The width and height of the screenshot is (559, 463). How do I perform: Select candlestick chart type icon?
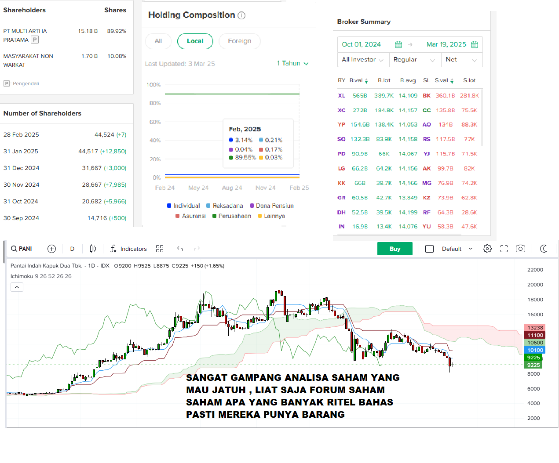(x=92, y=249)
